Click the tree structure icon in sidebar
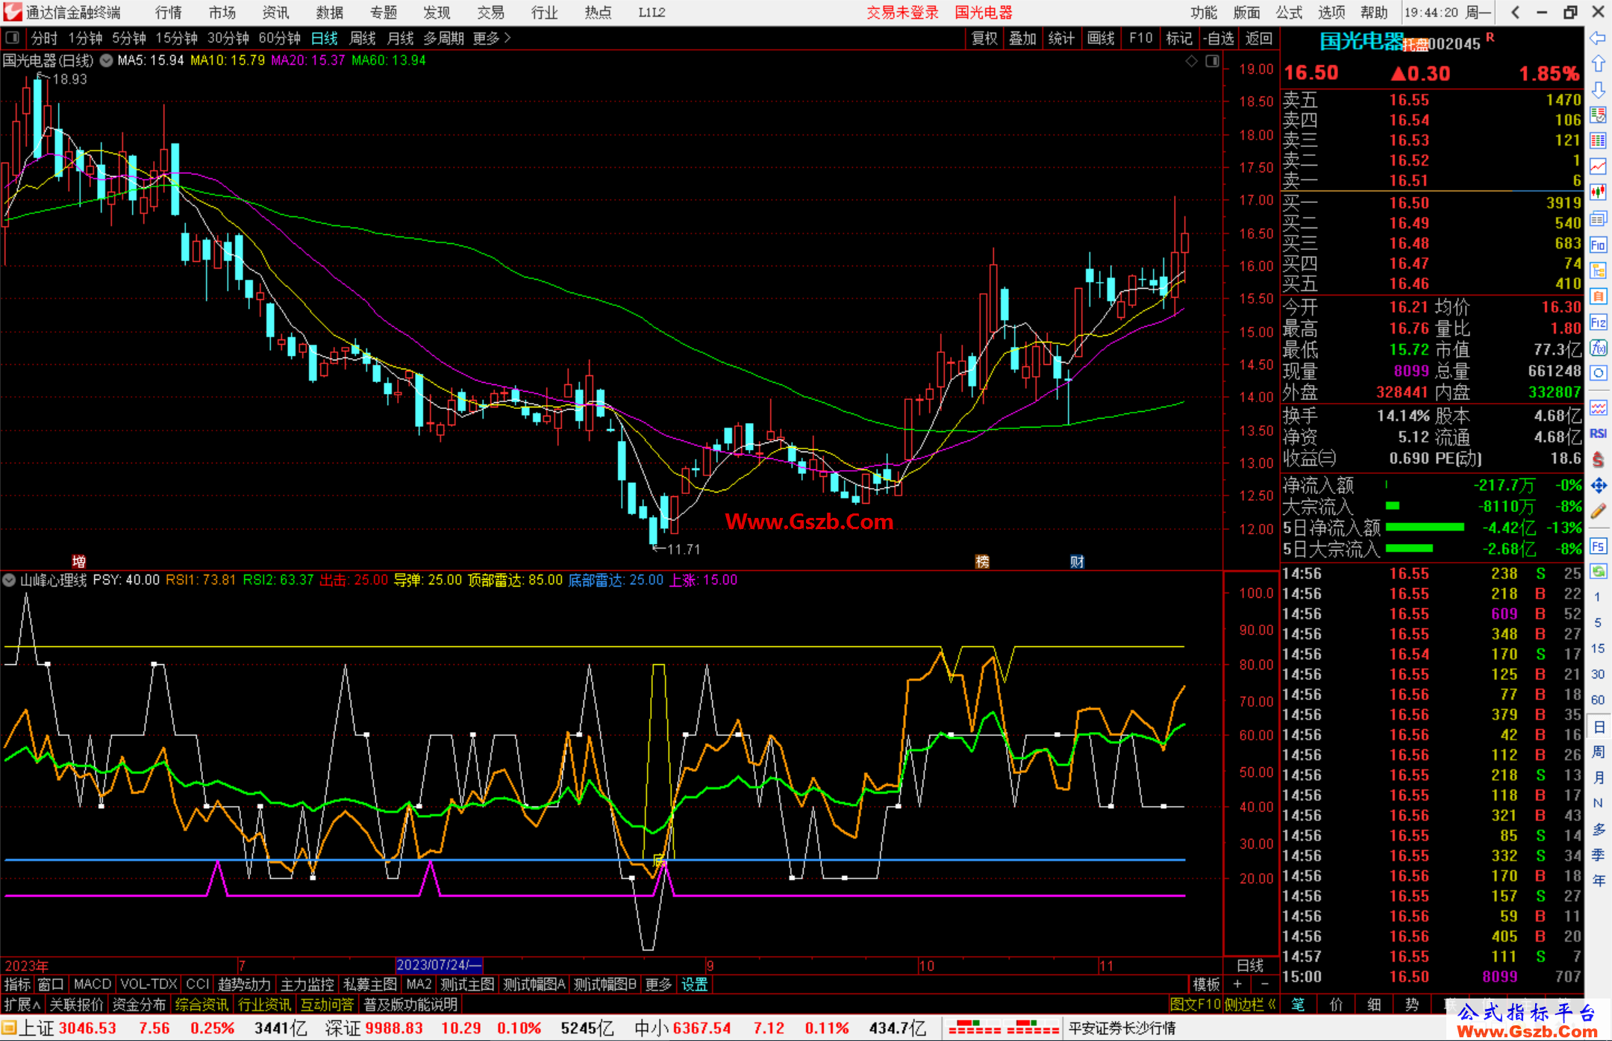The image size is (1612, 1041). tap(1598, 271)
